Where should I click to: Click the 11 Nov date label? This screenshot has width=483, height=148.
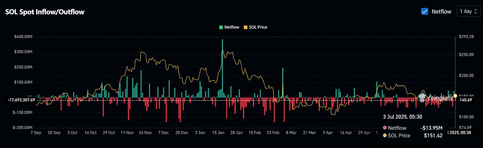pyautogui.click(x=127, y=133)
